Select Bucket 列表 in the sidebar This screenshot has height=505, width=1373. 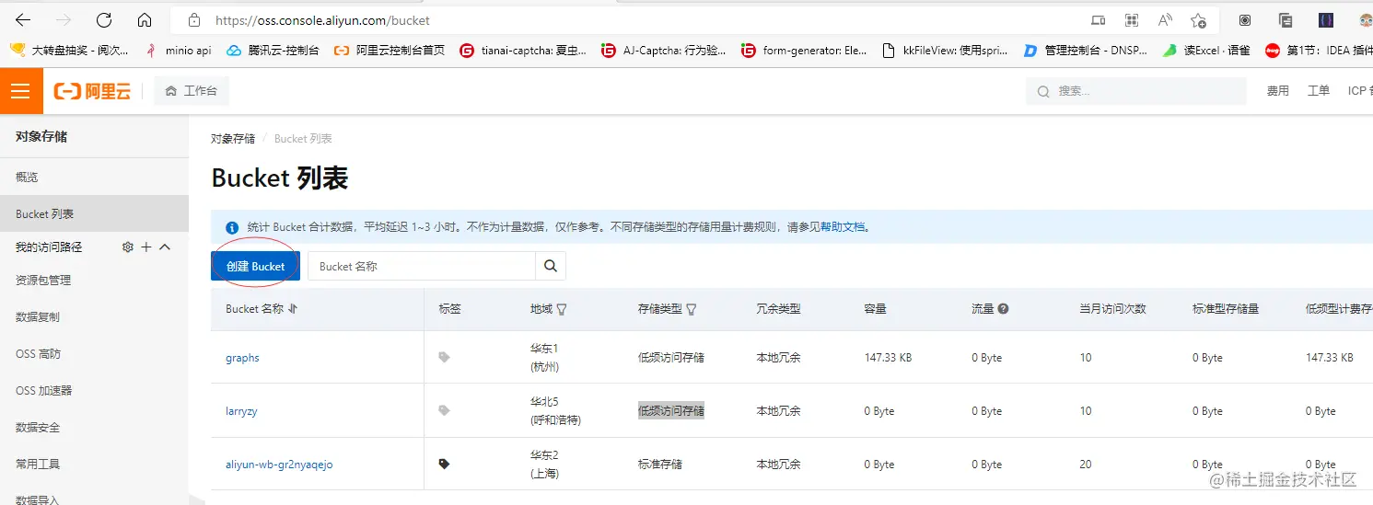[94, 213]
